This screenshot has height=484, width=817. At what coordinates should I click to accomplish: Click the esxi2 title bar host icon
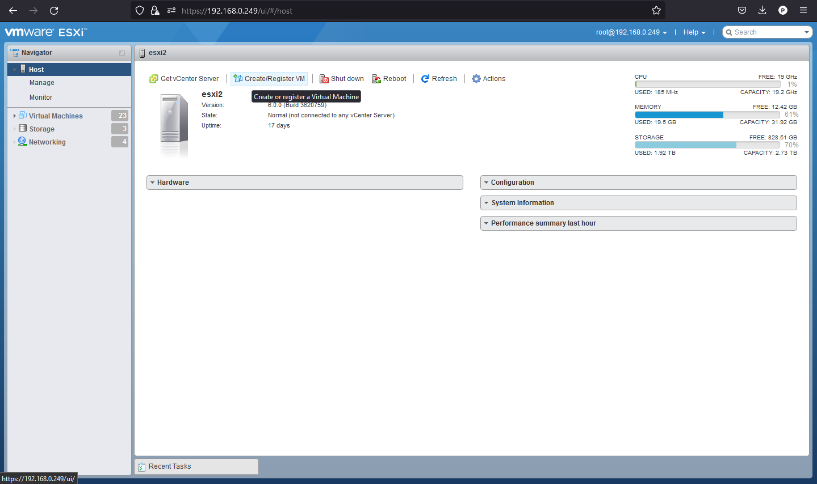143,53
